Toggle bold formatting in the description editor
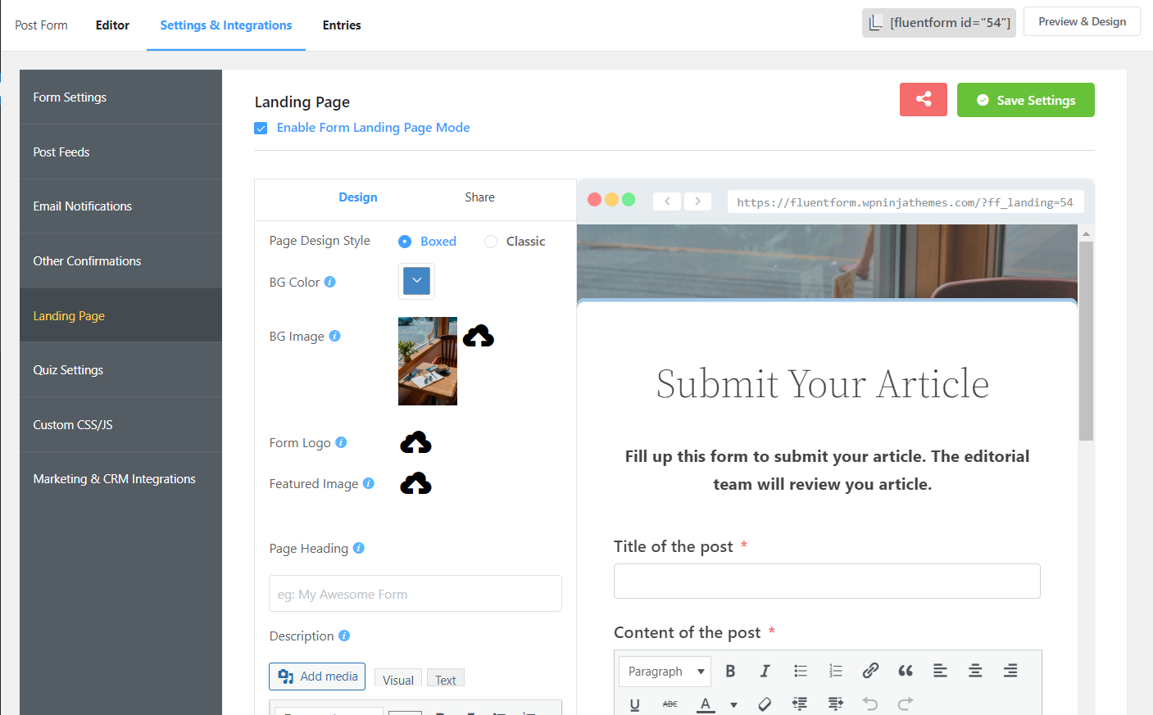This screenshot has width=1153, height=715. [x=729, y=671]
